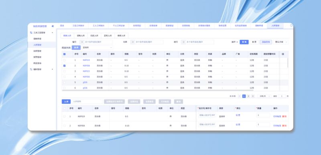Viewport: 321px width, 155px height.
Task: Switch to the 工人工时统计 top tab
Action: click(x=98, y=26)
